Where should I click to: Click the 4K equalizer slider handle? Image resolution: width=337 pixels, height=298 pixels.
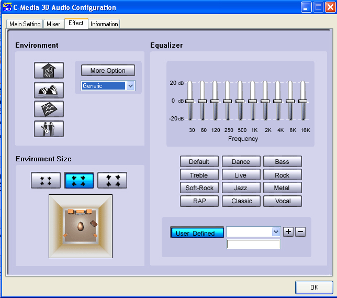click(x=278, y=101)
